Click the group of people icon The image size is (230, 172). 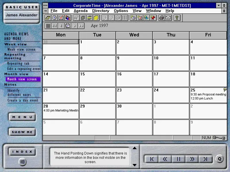pos(68,18)
